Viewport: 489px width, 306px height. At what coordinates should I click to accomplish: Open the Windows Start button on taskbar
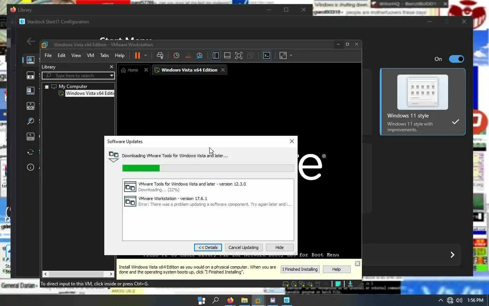pos(201,300)
